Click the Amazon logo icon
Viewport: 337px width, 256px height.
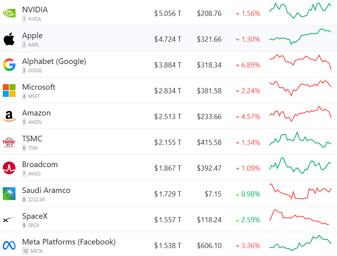[x=9, y=116]
